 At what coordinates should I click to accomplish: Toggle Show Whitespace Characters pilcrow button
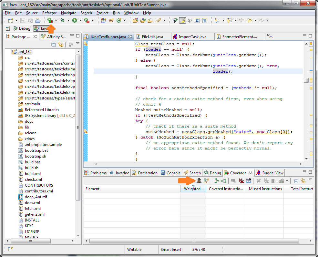(205, 20)
